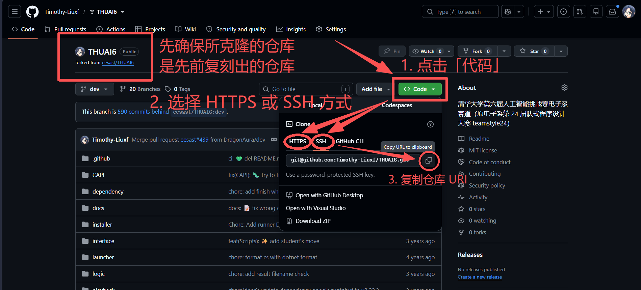The height and width of the screenshot is (290, 641).
Task: Open the About settings gear icon
Action: click(x=564, y=88)
